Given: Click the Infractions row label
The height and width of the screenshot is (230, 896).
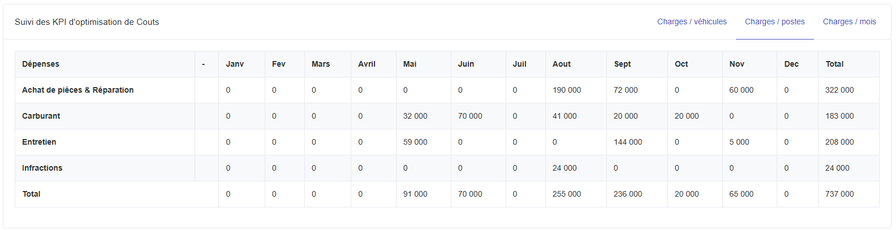Looking at the screenshot, I should point(42,168).
